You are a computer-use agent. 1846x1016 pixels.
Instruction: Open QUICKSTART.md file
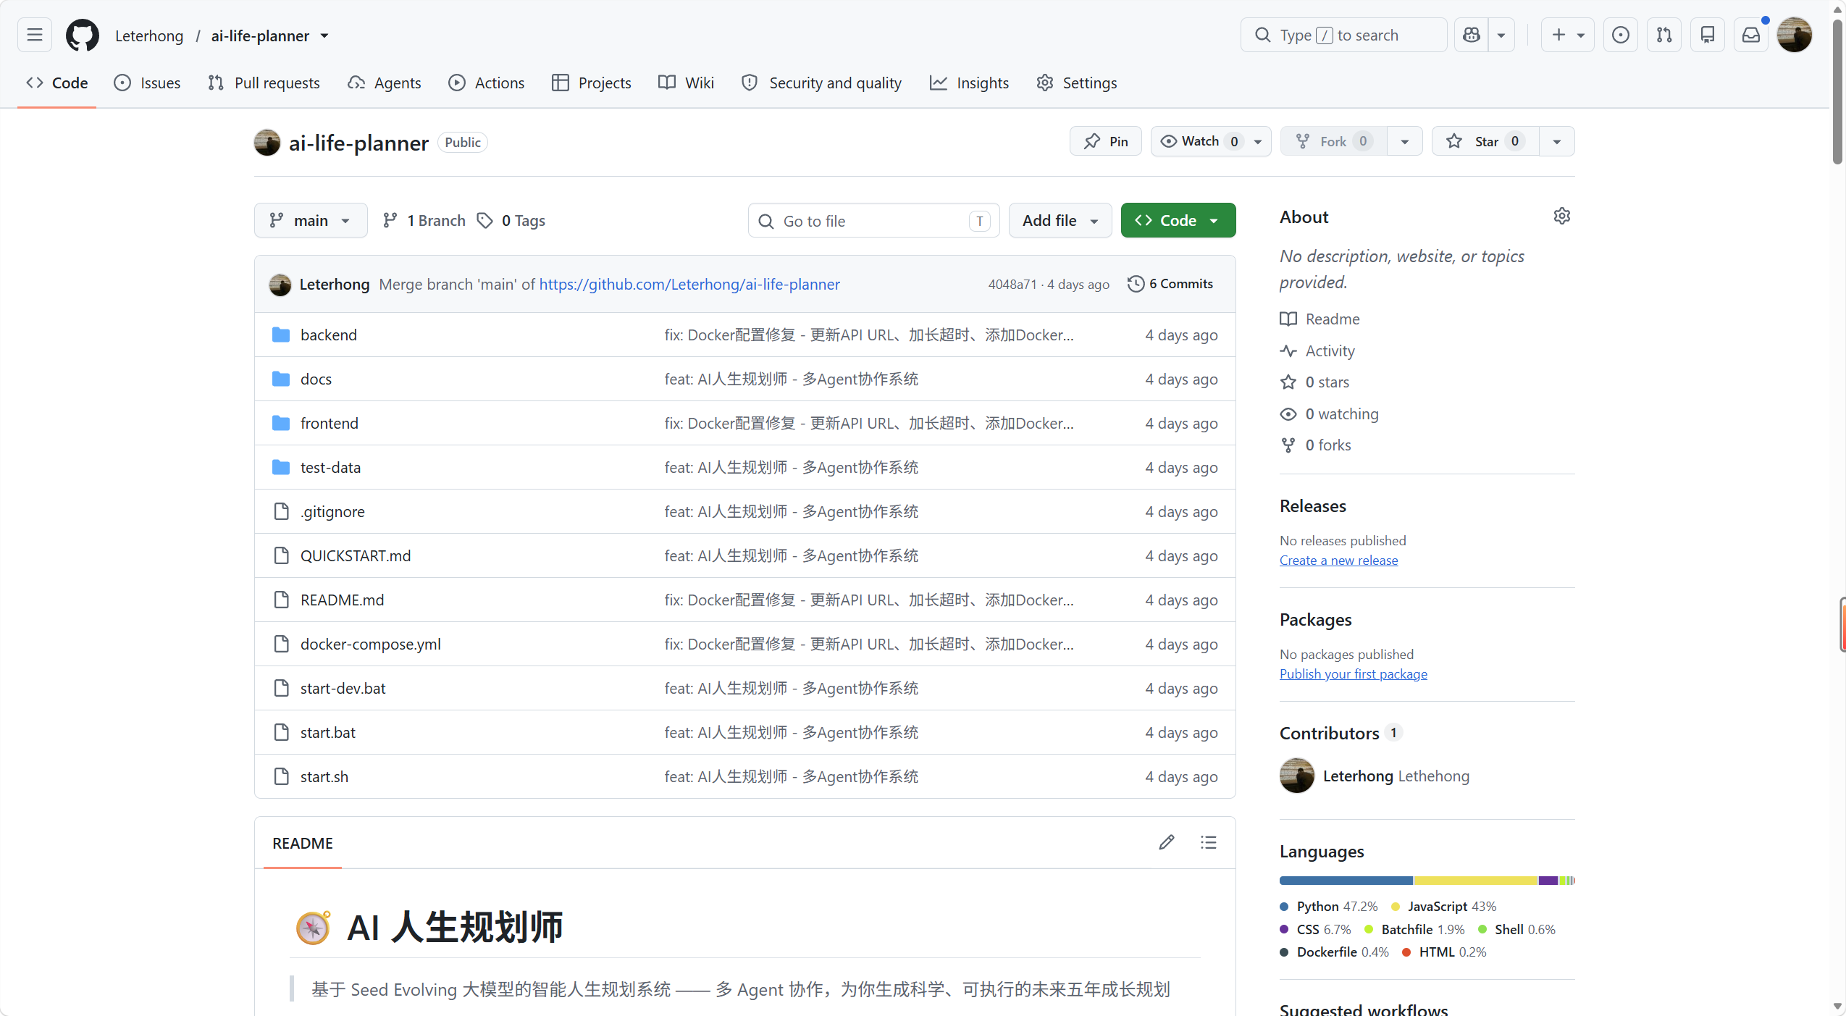pos(356,555)
